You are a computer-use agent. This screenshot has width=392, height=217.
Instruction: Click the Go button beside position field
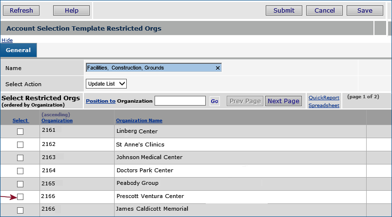click(x=215, y=101)
